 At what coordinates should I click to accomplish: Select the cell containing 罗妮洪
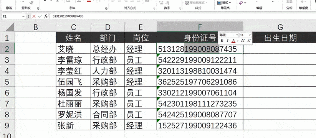[73, 114]
